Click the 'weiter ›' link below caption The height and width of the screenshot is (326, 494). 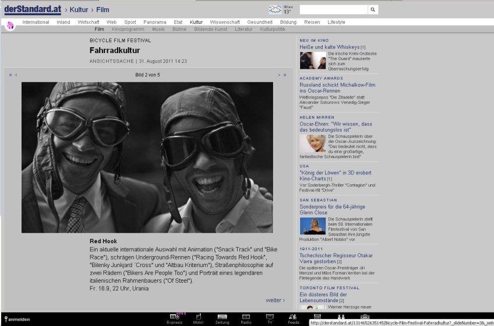coord(275,300)
